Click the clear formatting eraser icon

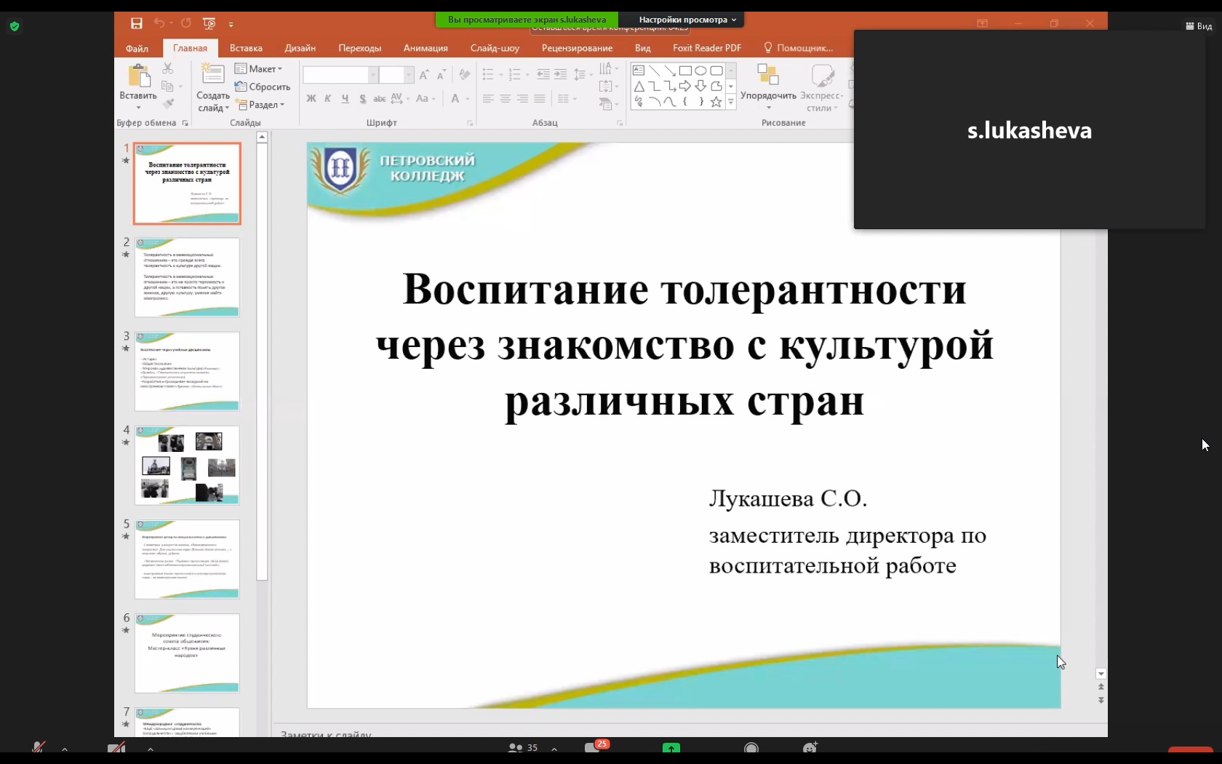[x=464, y=75]
